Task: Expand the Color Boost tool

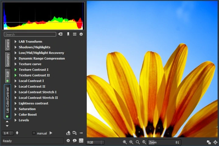Action: 16,115
